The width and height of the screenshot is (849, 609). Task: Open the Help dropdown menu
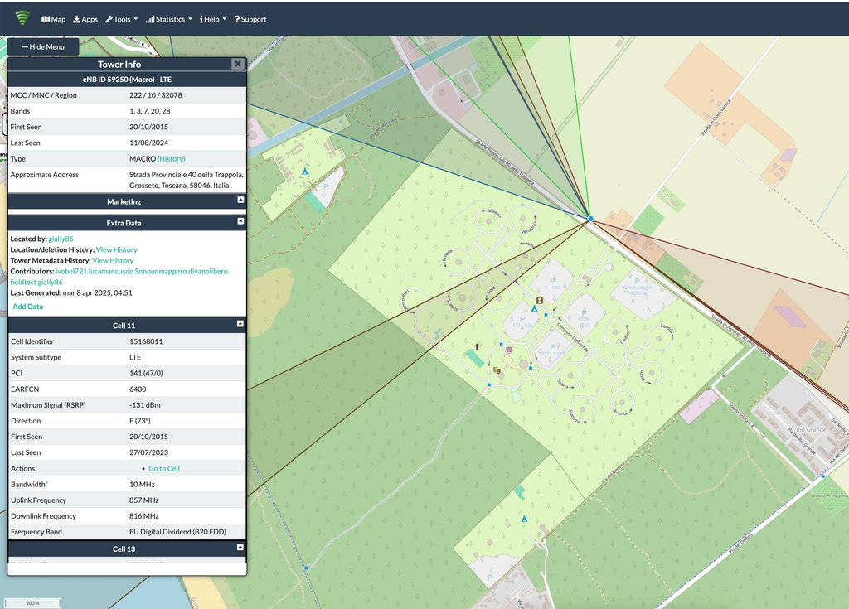pos(213,19)
